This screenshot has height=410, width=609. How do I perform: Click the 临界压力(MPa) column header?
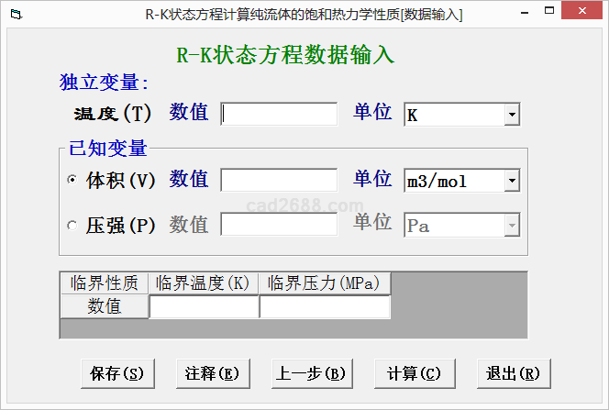pos(325,283)
